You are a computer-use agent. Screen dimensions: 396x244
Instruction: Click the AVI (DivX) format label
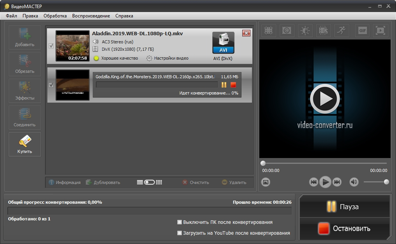pyautogui.click(x=223, y=58)
